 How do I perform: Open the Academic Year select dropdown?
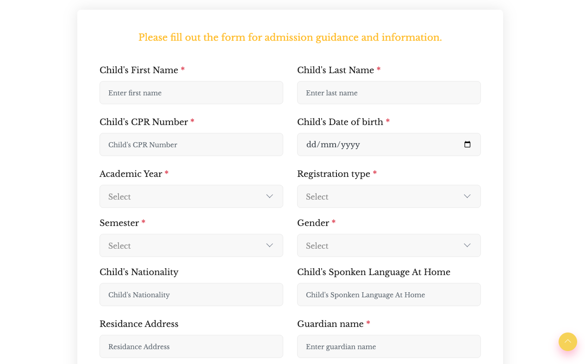pyautogui.click(x=191, y=196)
